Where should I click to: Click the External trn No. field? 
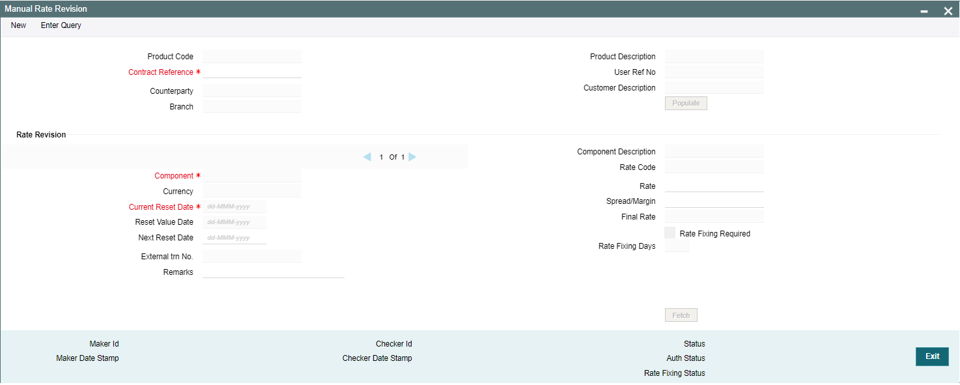pyautogui.click(x=252, y=256)
